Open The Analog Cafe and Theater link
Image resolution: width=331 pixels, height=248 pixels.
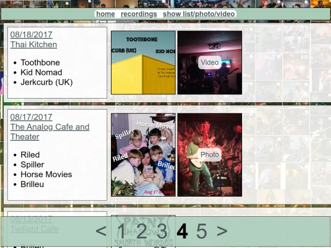click(50, 132)
